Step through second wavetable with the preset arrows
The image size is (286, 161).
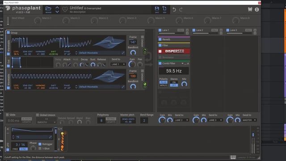[76, 87]
